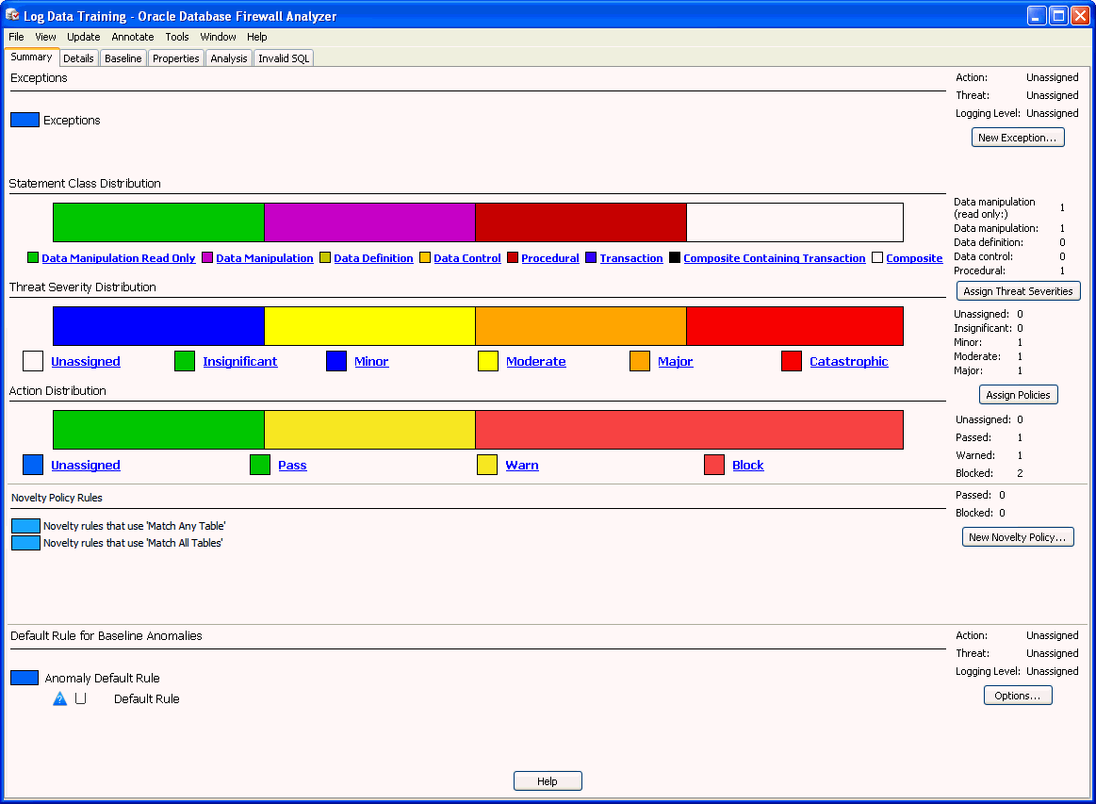Click the blue warning icon beside Default Rule
Screen dimensions: 1096x804
point(60,698)
